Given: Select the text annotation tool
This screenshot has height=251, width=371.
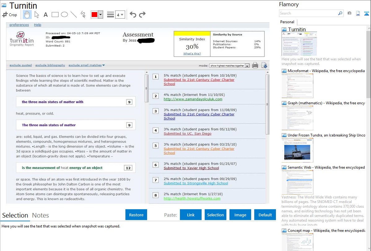Looking at the screenshot, I should point(46,15).
